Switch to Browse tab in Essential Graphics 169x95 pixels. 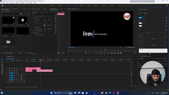coord(141,13)
